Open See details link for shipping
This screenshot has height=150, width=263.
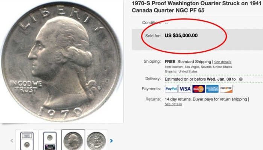(x=223, y=62)
